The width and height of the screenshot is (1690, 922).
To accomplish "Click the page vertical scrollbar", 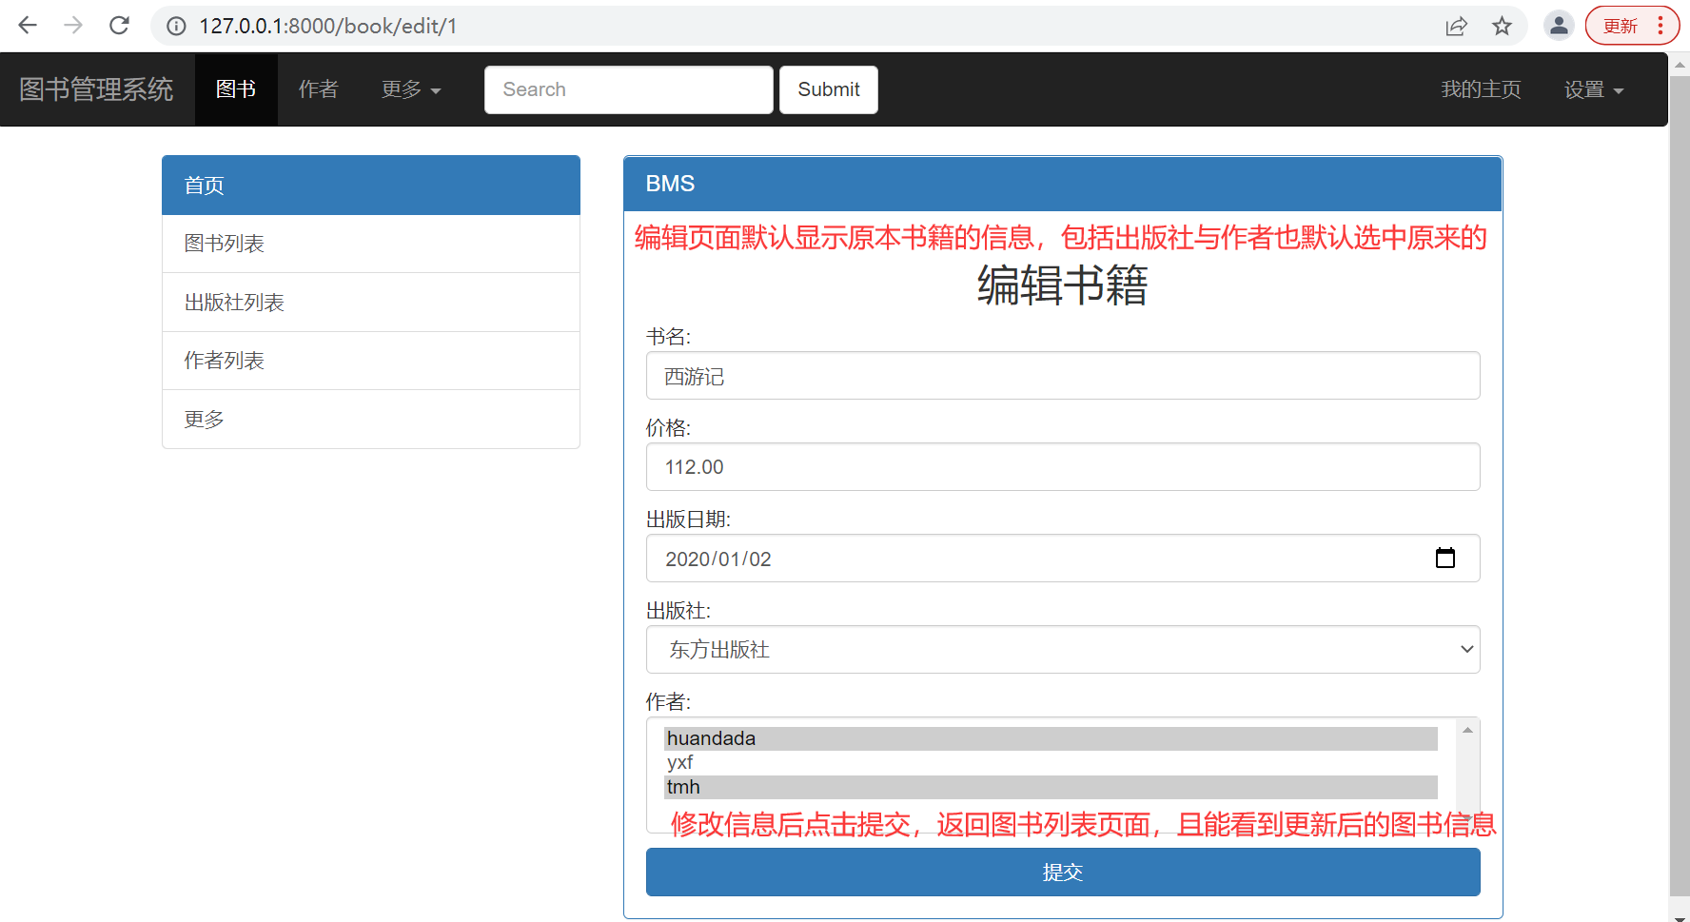I will tap(1680, 485).
